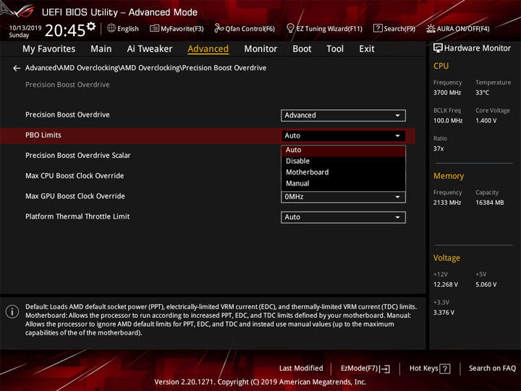The height and width of the screenshot is (391, 521).
Task: Launch EZ Tuning Wizard(F11) bulb icon
Action: click(x=290, y=28)
